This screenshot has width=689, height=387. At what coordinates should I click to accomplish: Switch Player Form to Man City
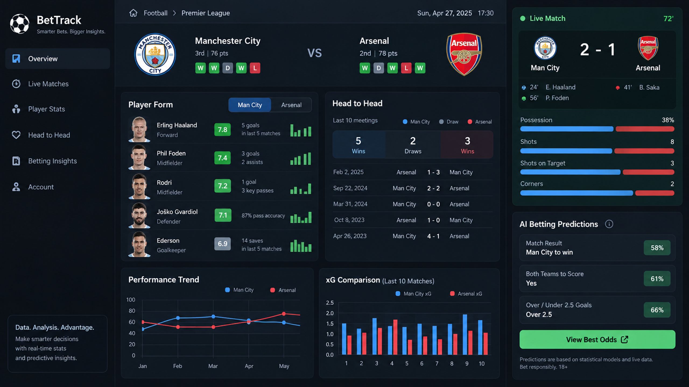click(249, 105)
